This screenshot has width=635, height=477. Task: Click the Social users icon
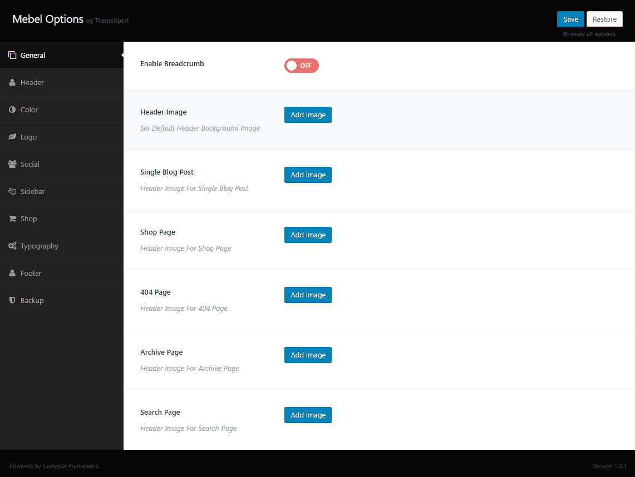tap(12, 163)
